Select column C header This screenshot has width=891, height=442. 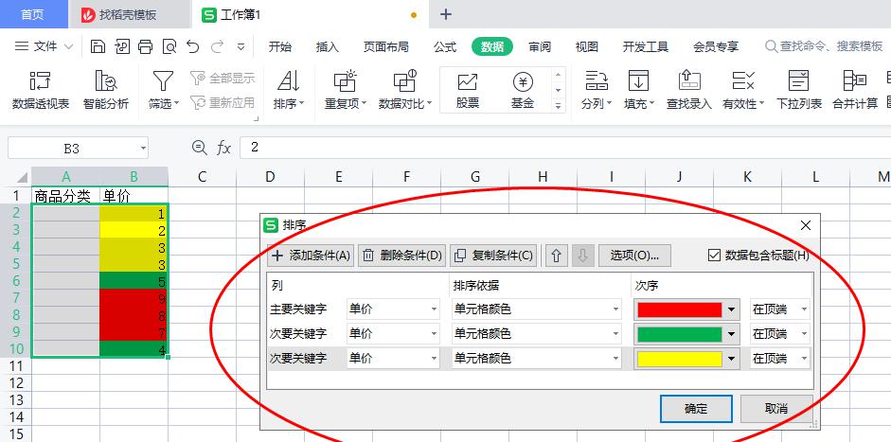click(202, 177)
